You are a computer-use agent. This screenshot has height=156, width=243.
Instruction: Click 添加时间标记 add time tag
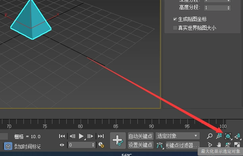(x=27, y=146)
